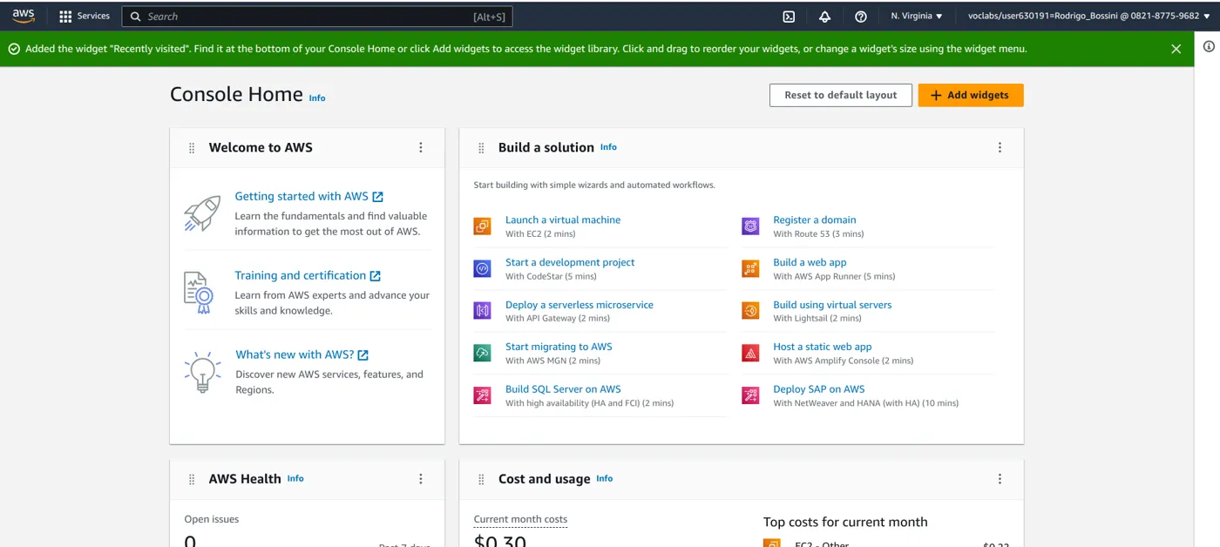Click the Lightsail virtual servers icon
Viewport: 1220px width, 547px height.
[750, 311]
